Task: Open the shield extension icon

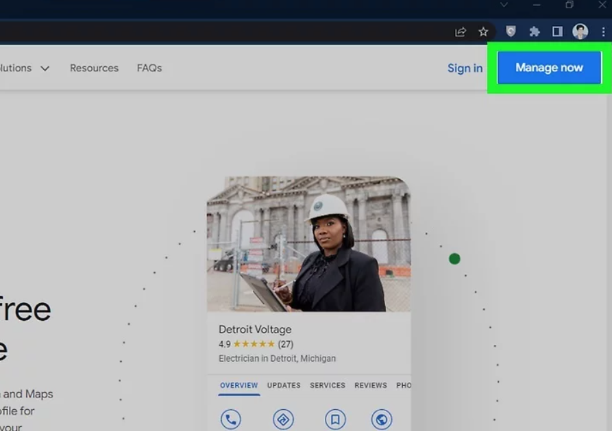Action: (511, 31)
